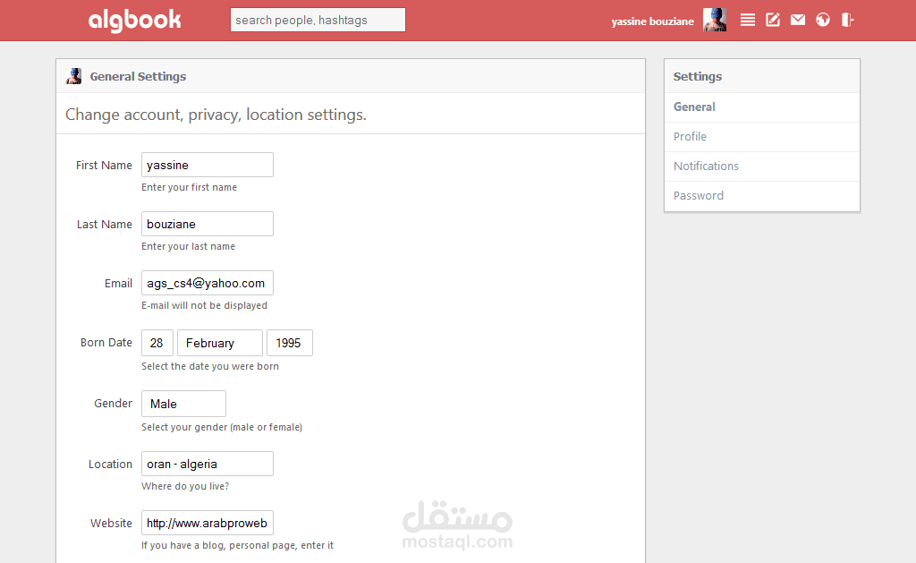
Task: Click the yassine bouziane username link
Action: coord(652,21)
